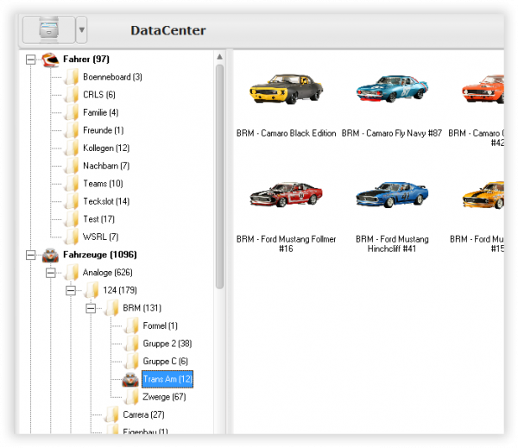Screen dimensions: 518x448
Task: Click the 'BRM - Camaro Black Edition' caption
Action: pos(286,134)
